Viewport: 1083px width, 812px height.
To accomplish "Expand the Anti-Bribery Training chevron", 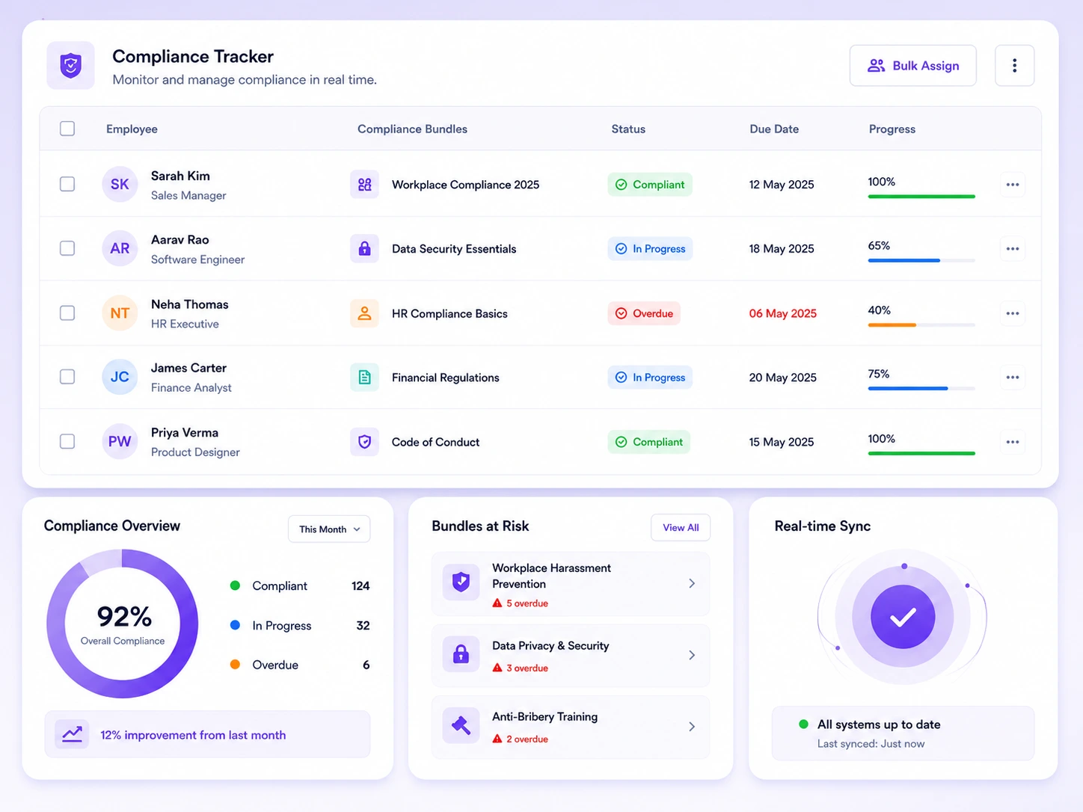I will [x=692, y=727].
